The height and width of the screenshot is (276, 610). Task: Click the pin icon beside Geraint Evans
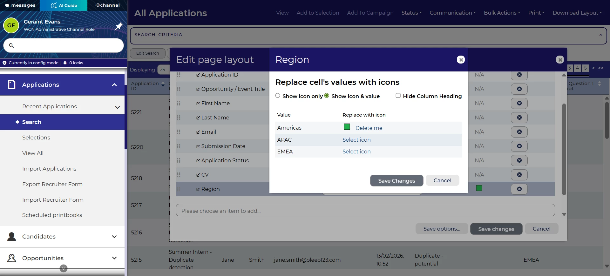[x=119, y=26]
